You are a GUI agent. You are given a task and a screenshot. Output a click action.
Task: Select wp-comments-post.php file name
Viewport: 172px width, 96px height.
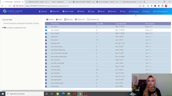(59, 53)
